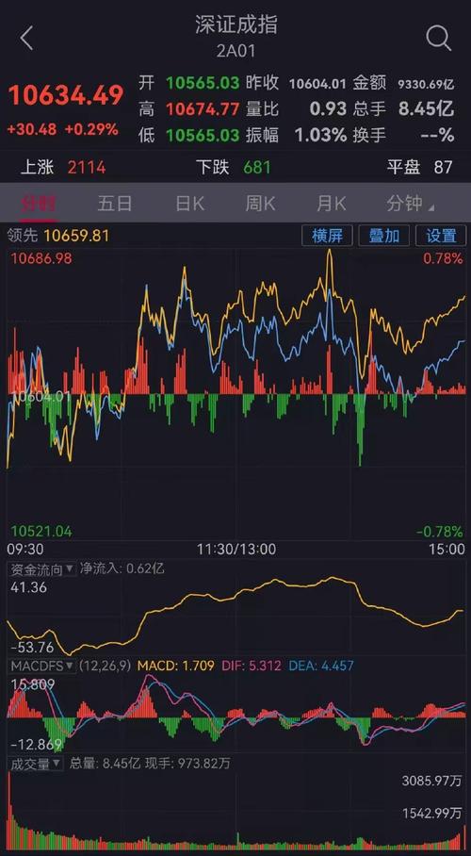The image size is (471, 856).
Task: Tap the 平盘 count 87
Action: pyautogui.click(x=443, y=167)
